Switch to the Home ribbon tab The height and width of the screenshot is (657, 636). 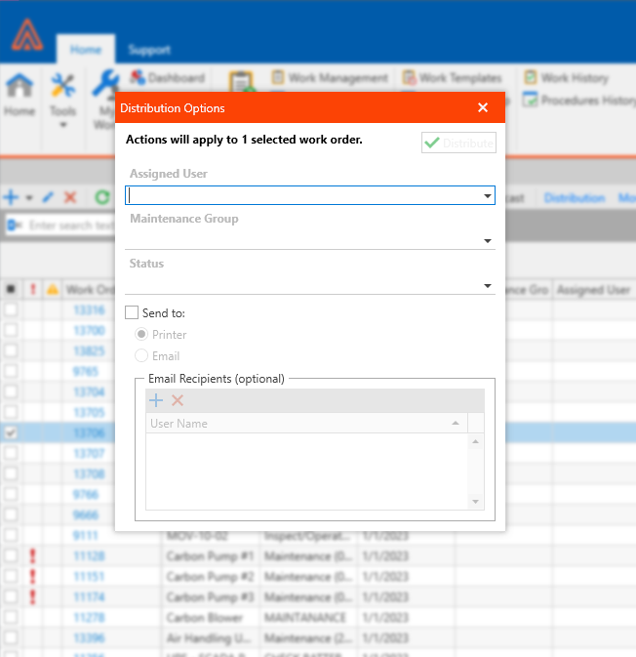pyautogui.click(x=85, y=50)
